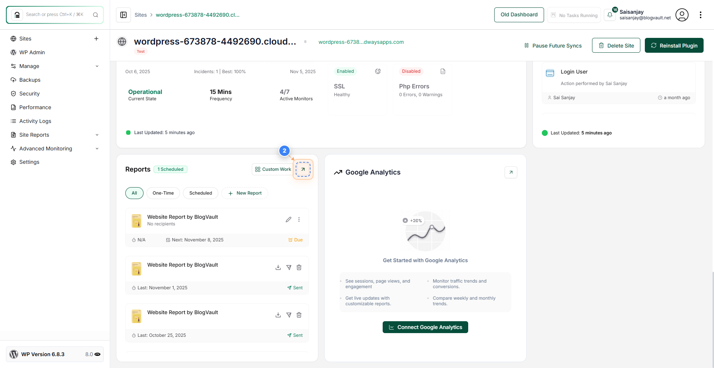Screen dimensions: 714x368
Task: Send the October 25 report
Action: point(289,315)
